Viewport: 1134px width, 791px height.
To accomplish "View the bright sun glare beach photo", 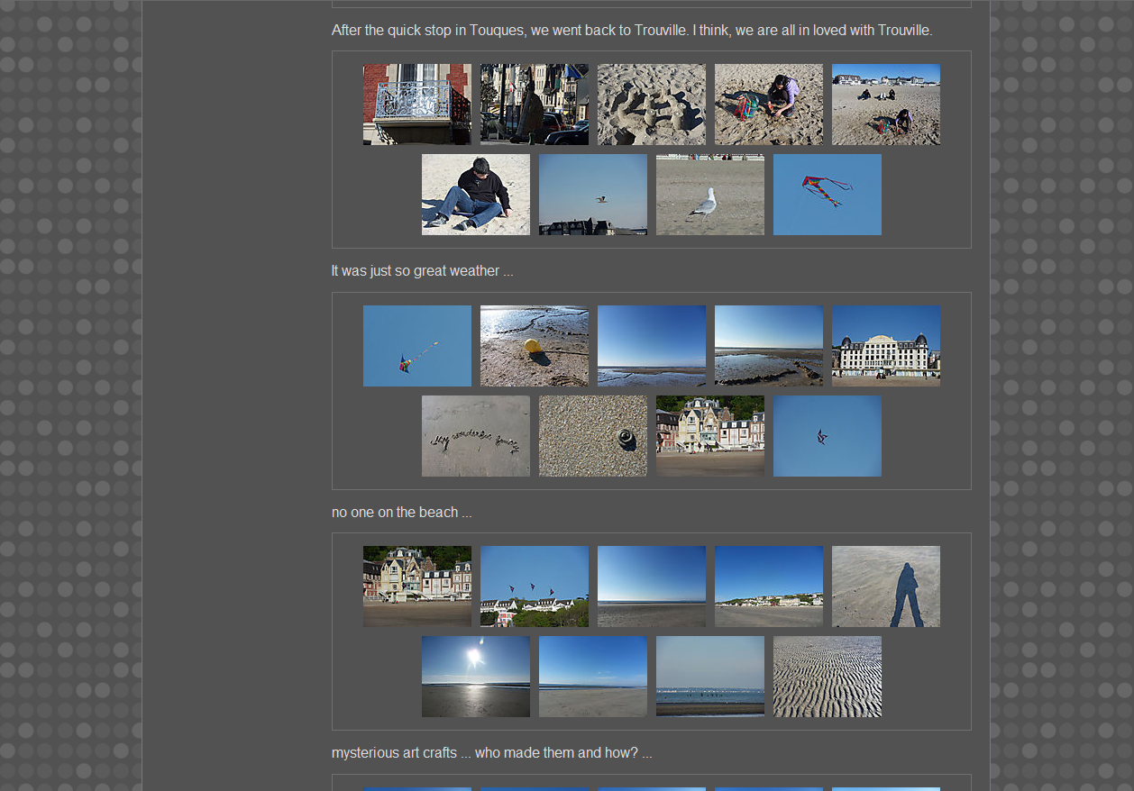I will point(475,677).
